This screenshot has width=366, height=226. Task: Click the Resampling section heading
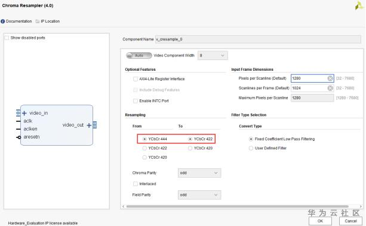pos(135,115)
